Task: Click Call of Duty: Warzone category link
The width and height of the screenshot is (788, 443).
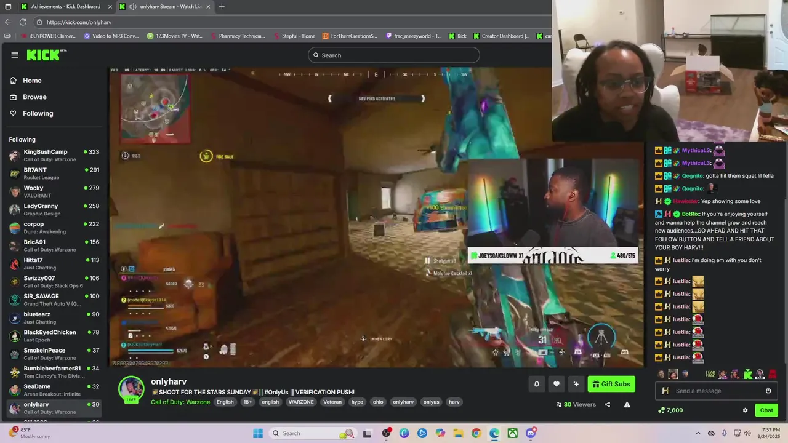Action: coord(180,402)
